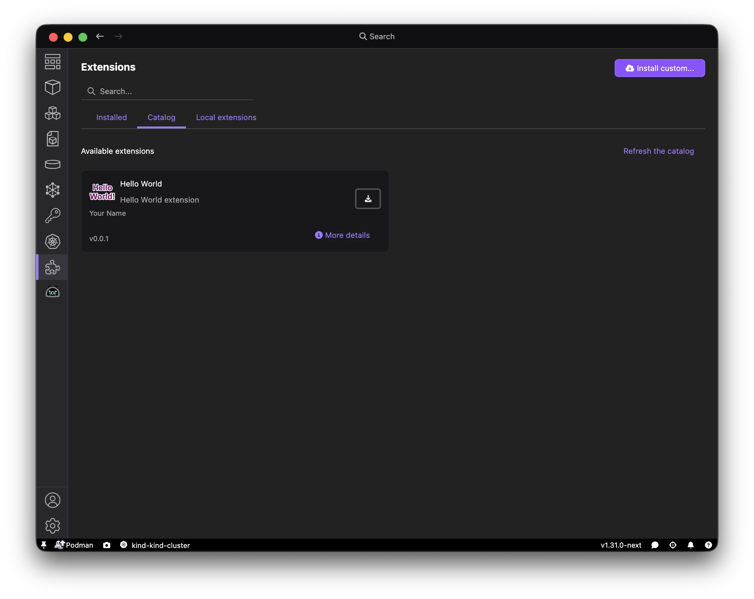Open the Containers cube icon

[x=52, y=87]
